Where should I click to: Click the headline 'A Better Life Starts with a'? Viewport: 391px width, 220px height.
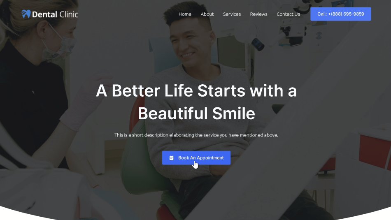(196, 90)
